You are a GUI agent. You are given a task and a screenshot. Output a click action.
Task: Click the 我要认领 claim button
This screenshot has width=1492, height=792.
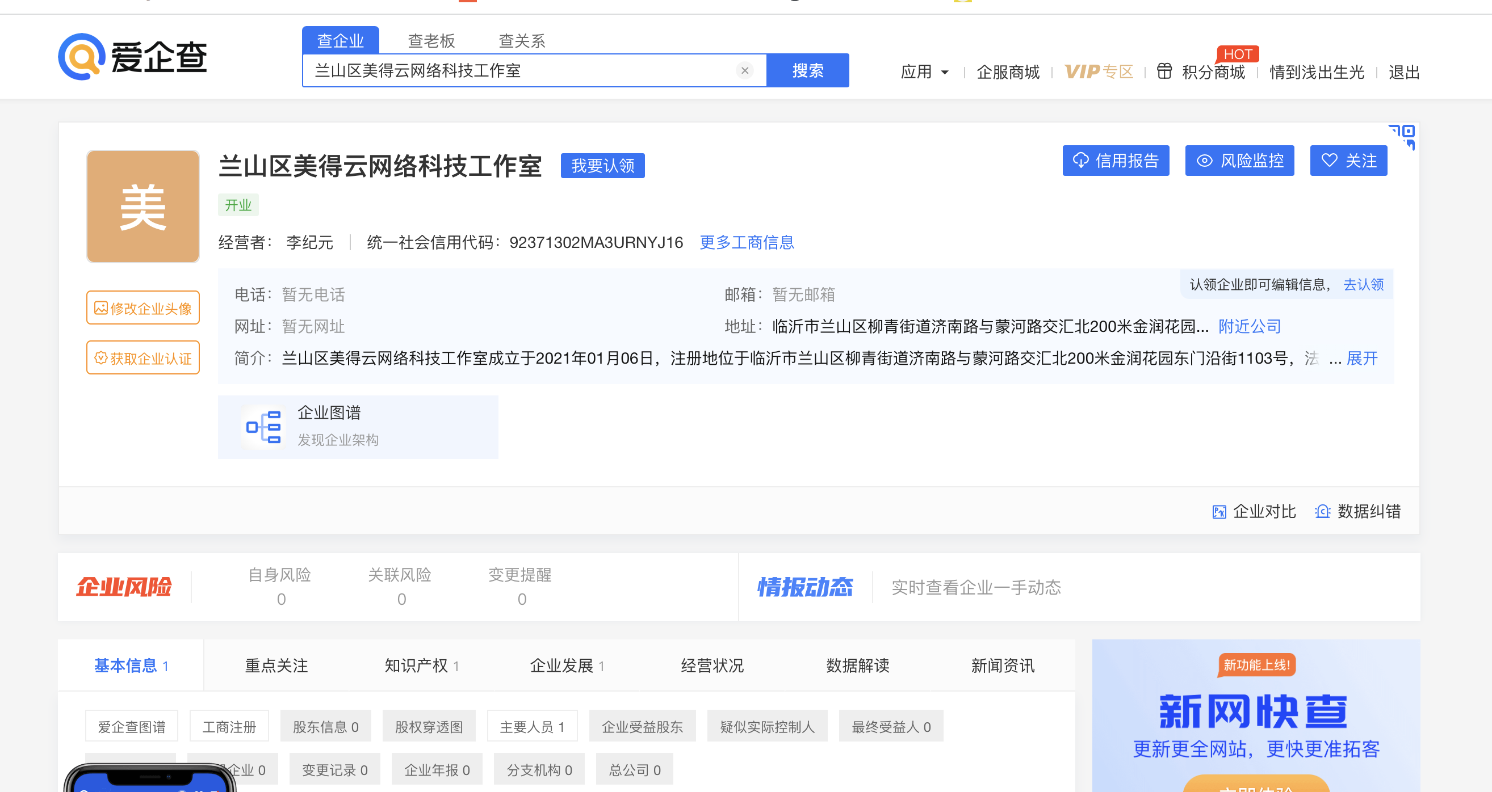click(x=602, y=166)
